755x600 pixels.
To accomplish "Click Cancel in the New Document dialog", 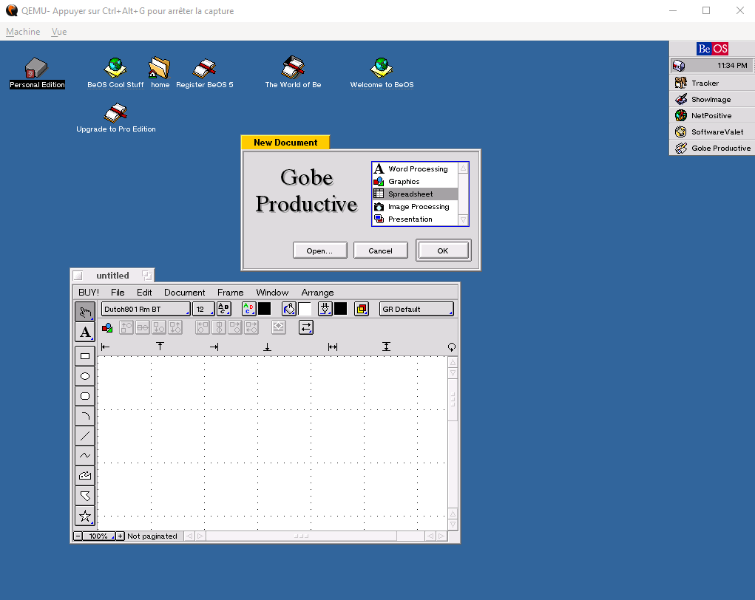I will coord(380,250).
